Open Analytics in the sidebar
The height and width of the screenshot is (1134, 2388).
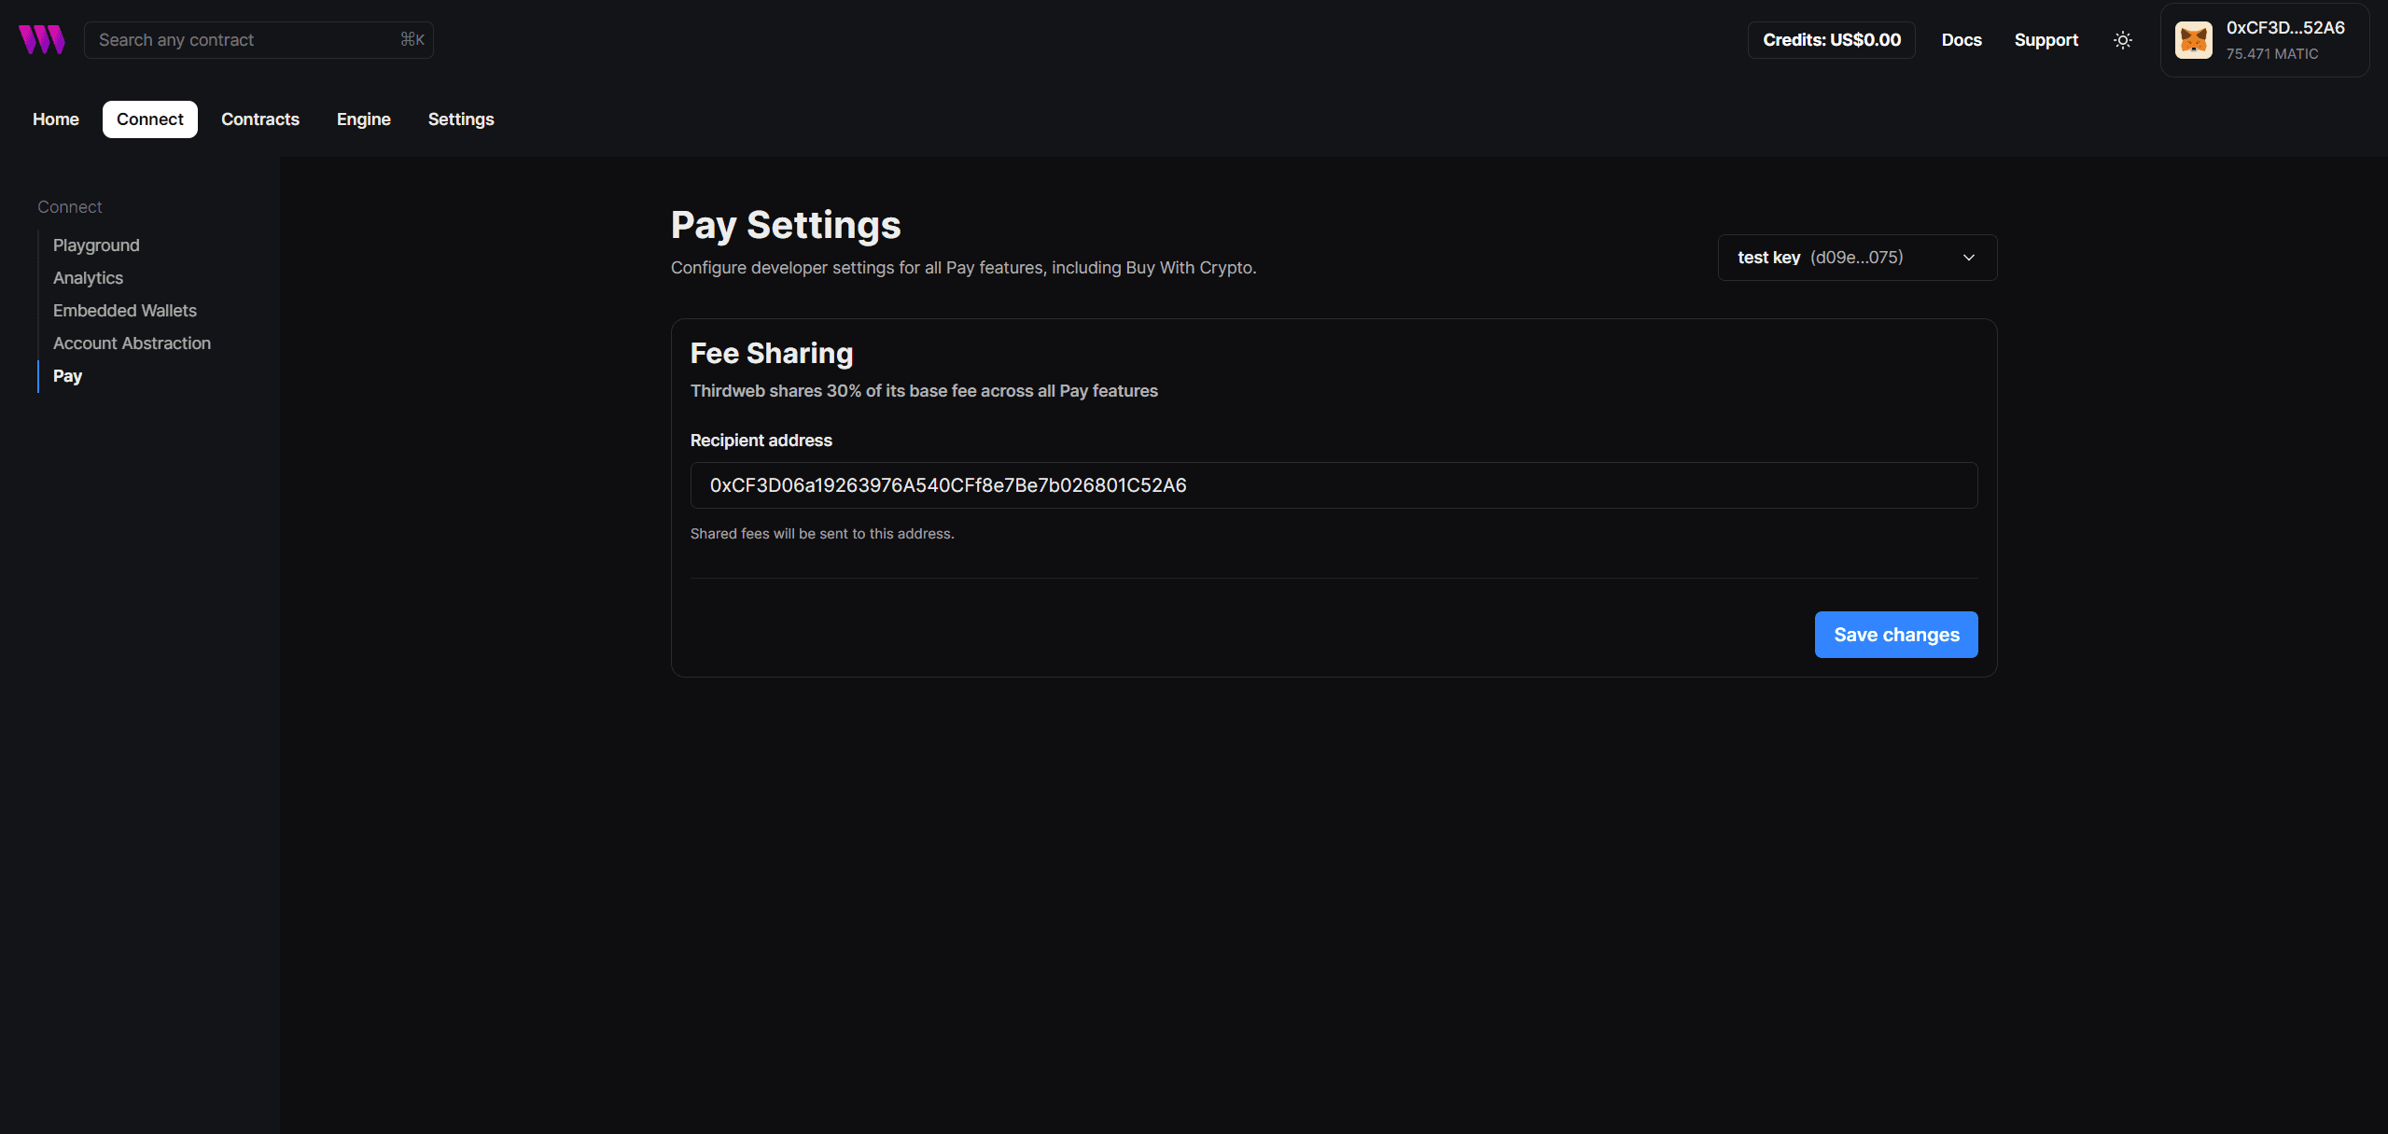(x=88, y=278)
